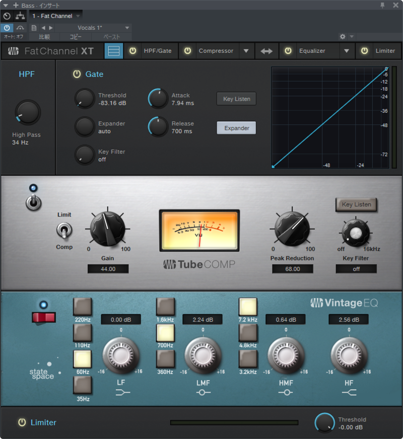Toggle HPF/Gate section power button

point(133,51)
